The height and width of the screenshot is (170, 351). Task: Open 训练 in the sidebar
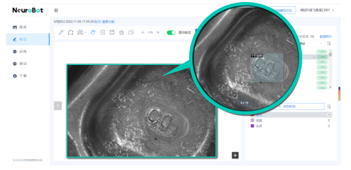[28, 51]
